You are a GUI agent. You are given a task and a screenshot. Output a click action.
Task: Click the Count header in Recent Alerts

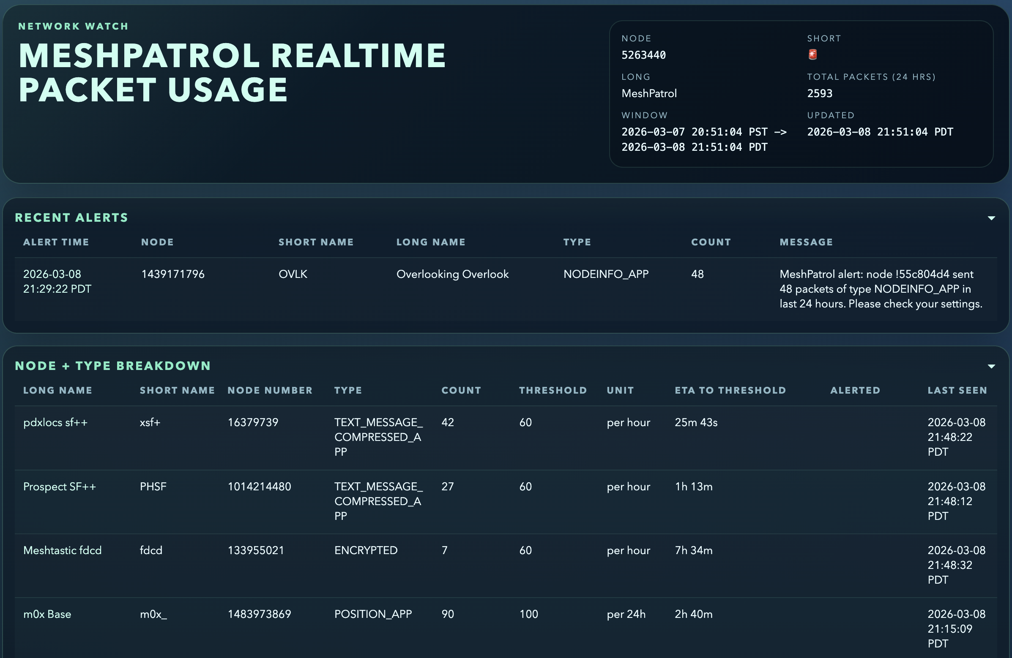[x=711, y=242]
